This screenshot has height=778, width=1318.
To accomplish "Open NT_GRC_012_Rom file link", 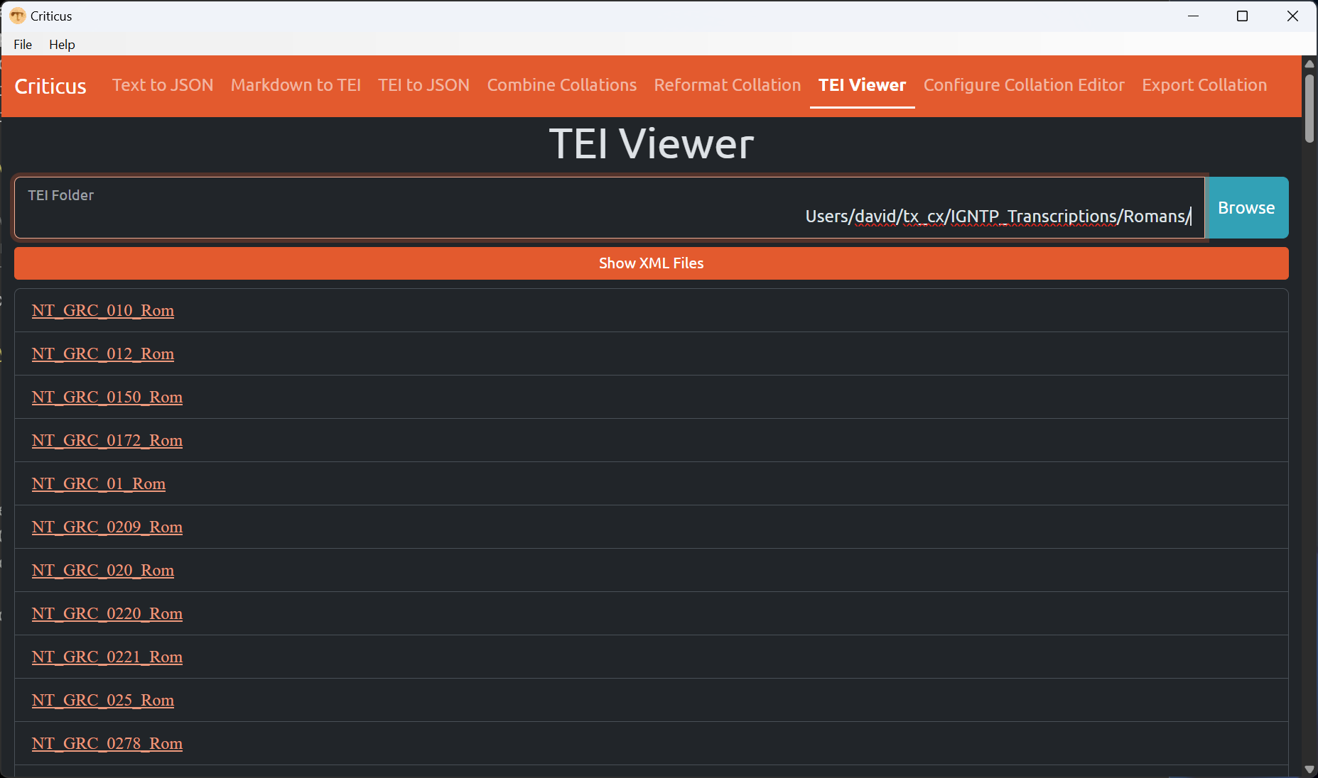I will 103,354.
